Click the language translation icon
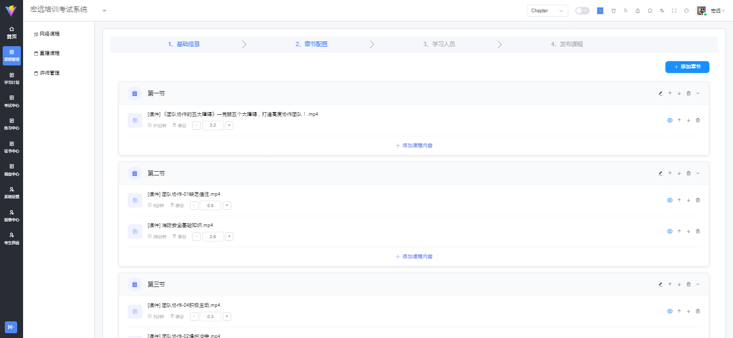The image size is (733, 338). pyautogui.click(x=662, y=10)
